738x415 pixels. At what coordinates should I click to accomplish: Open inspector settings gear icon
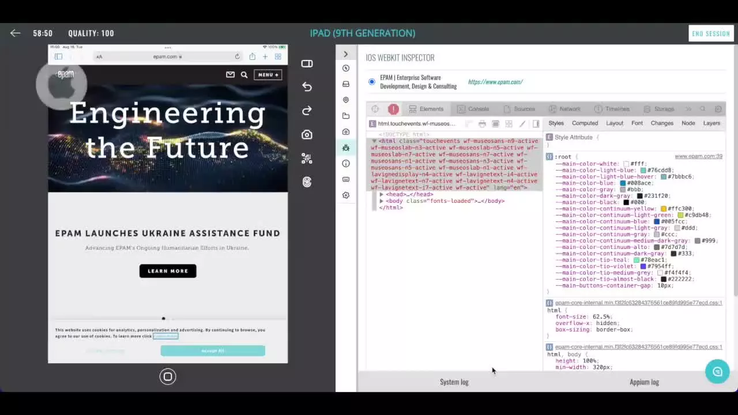point(718,109)
